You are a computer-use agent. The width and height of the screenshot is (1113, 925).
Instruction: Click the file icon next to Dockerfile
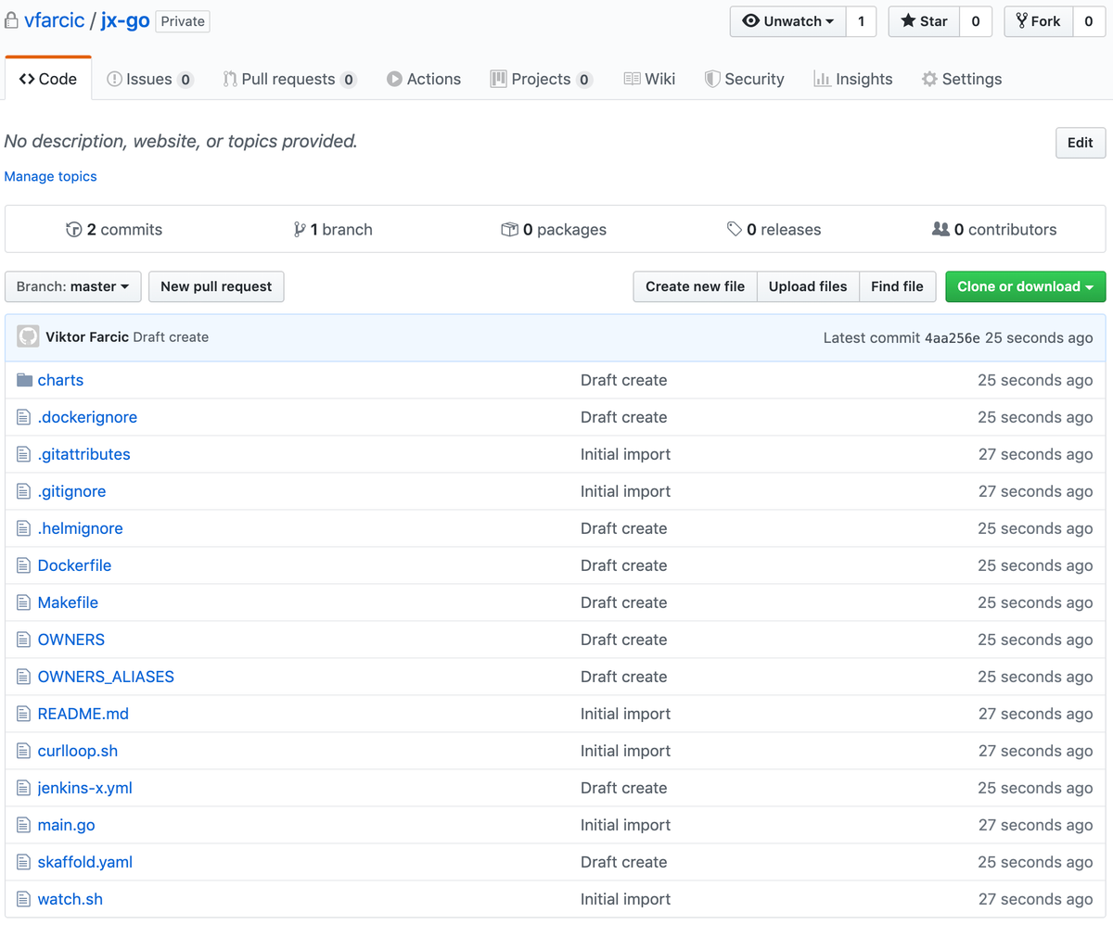coord(23,565)
